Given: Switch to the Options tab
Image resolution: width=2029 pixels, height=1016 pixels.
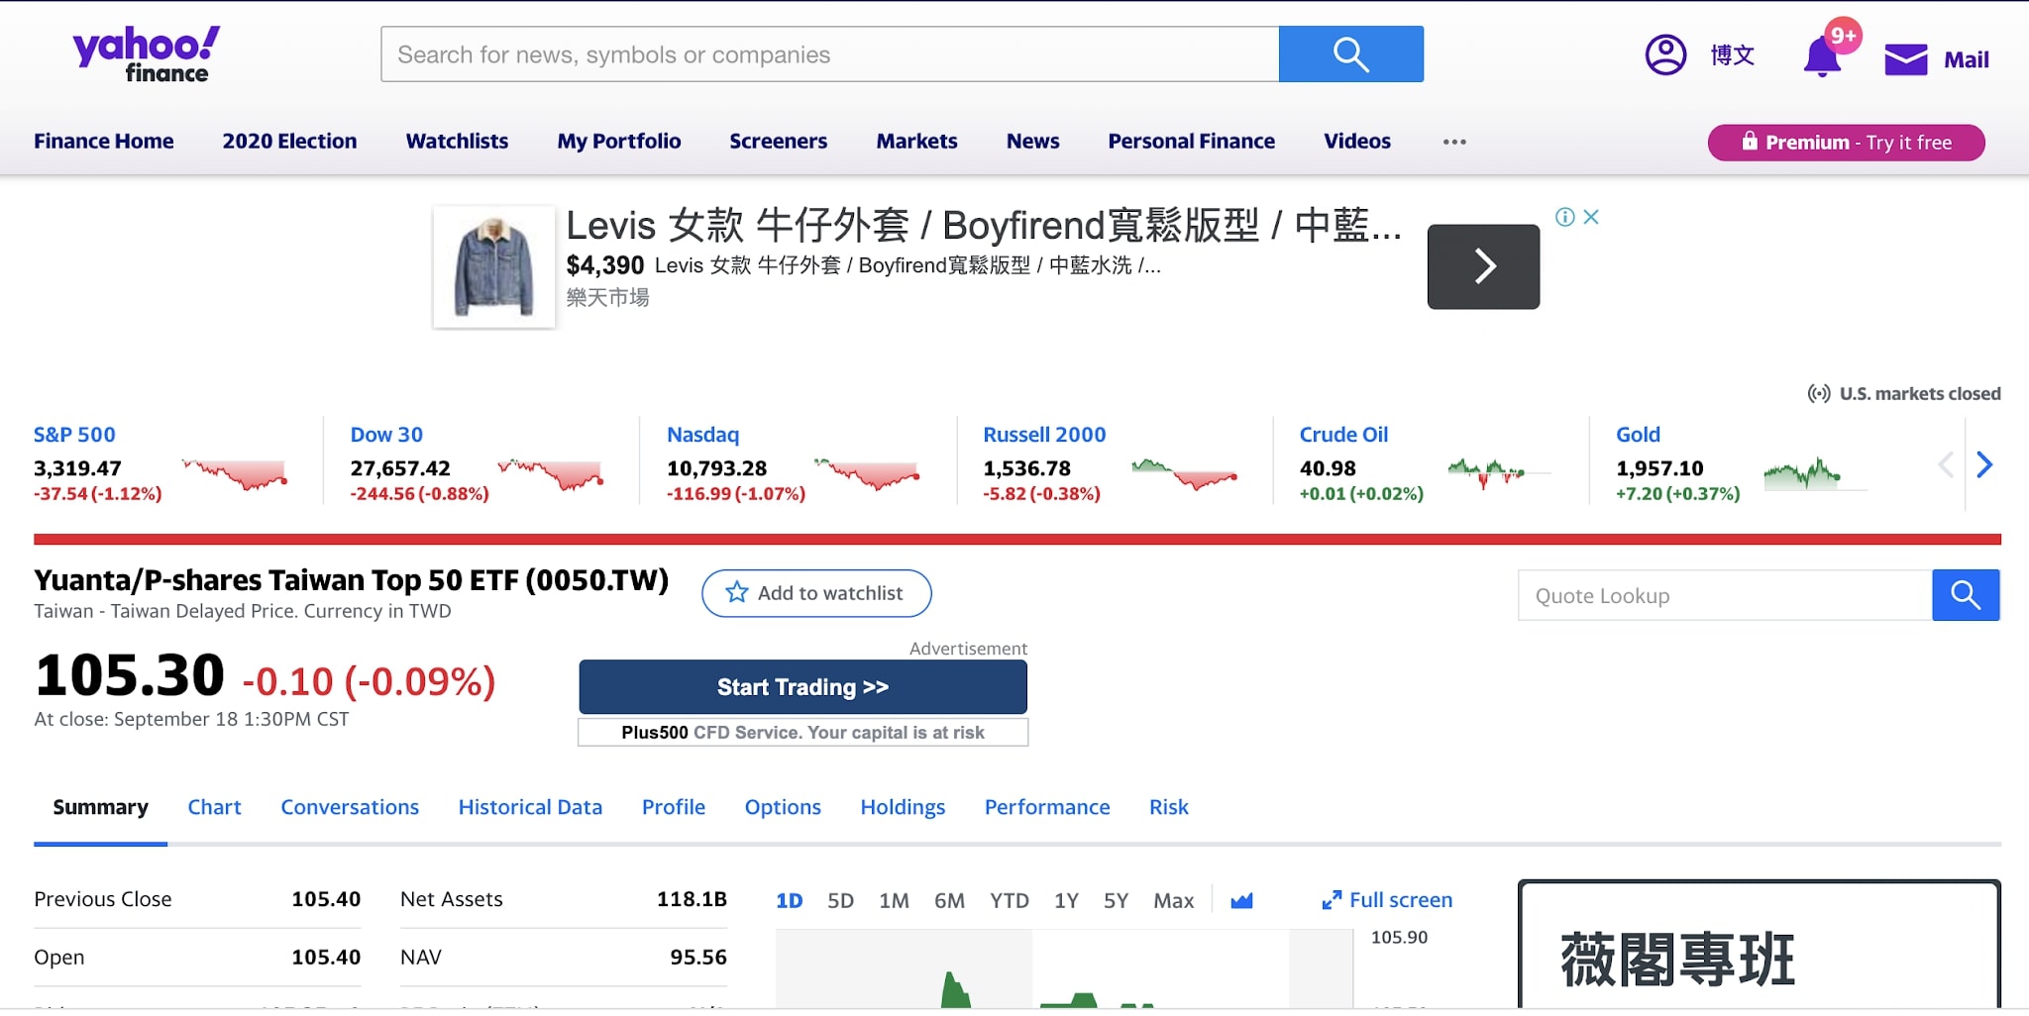Looking at the screenshot, I should 783,807.
